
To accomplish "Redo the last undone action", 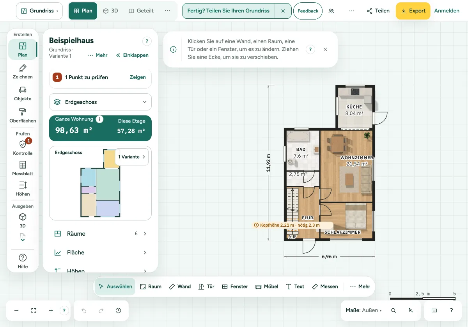I will tap(101, 311).
